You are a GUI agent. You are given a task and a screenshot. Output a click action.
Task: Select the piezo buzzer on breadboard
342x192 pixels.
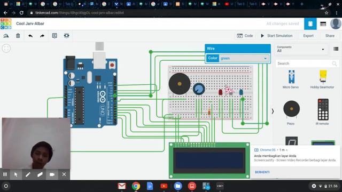click(x=180, y=84)
